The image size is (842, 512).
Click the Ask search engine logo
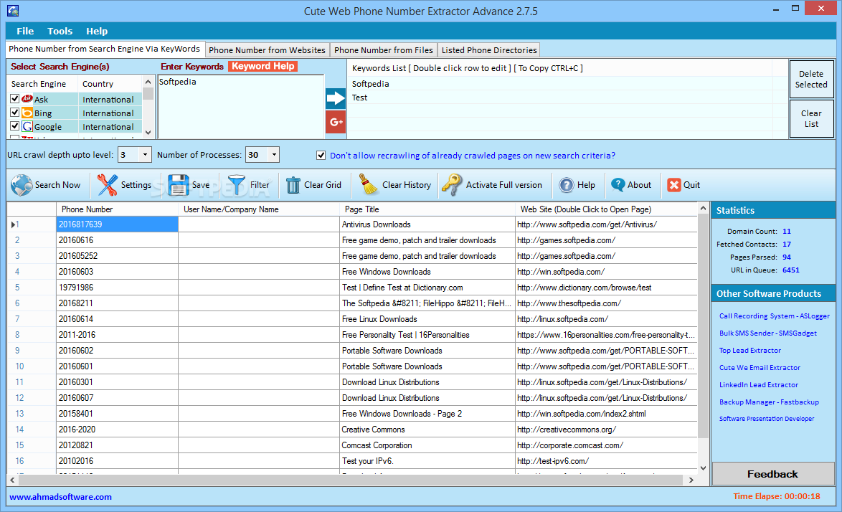[27, 99]
